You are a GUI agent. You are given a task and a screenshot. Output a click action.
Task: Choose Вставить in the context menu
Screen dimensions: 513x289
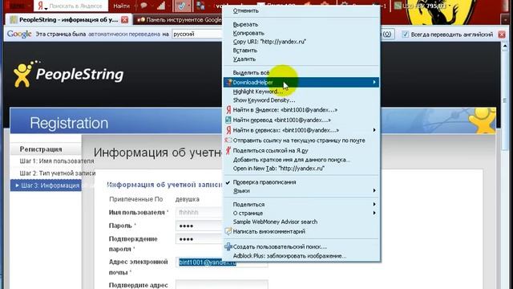pyautogui.click(x=245, y=51)
